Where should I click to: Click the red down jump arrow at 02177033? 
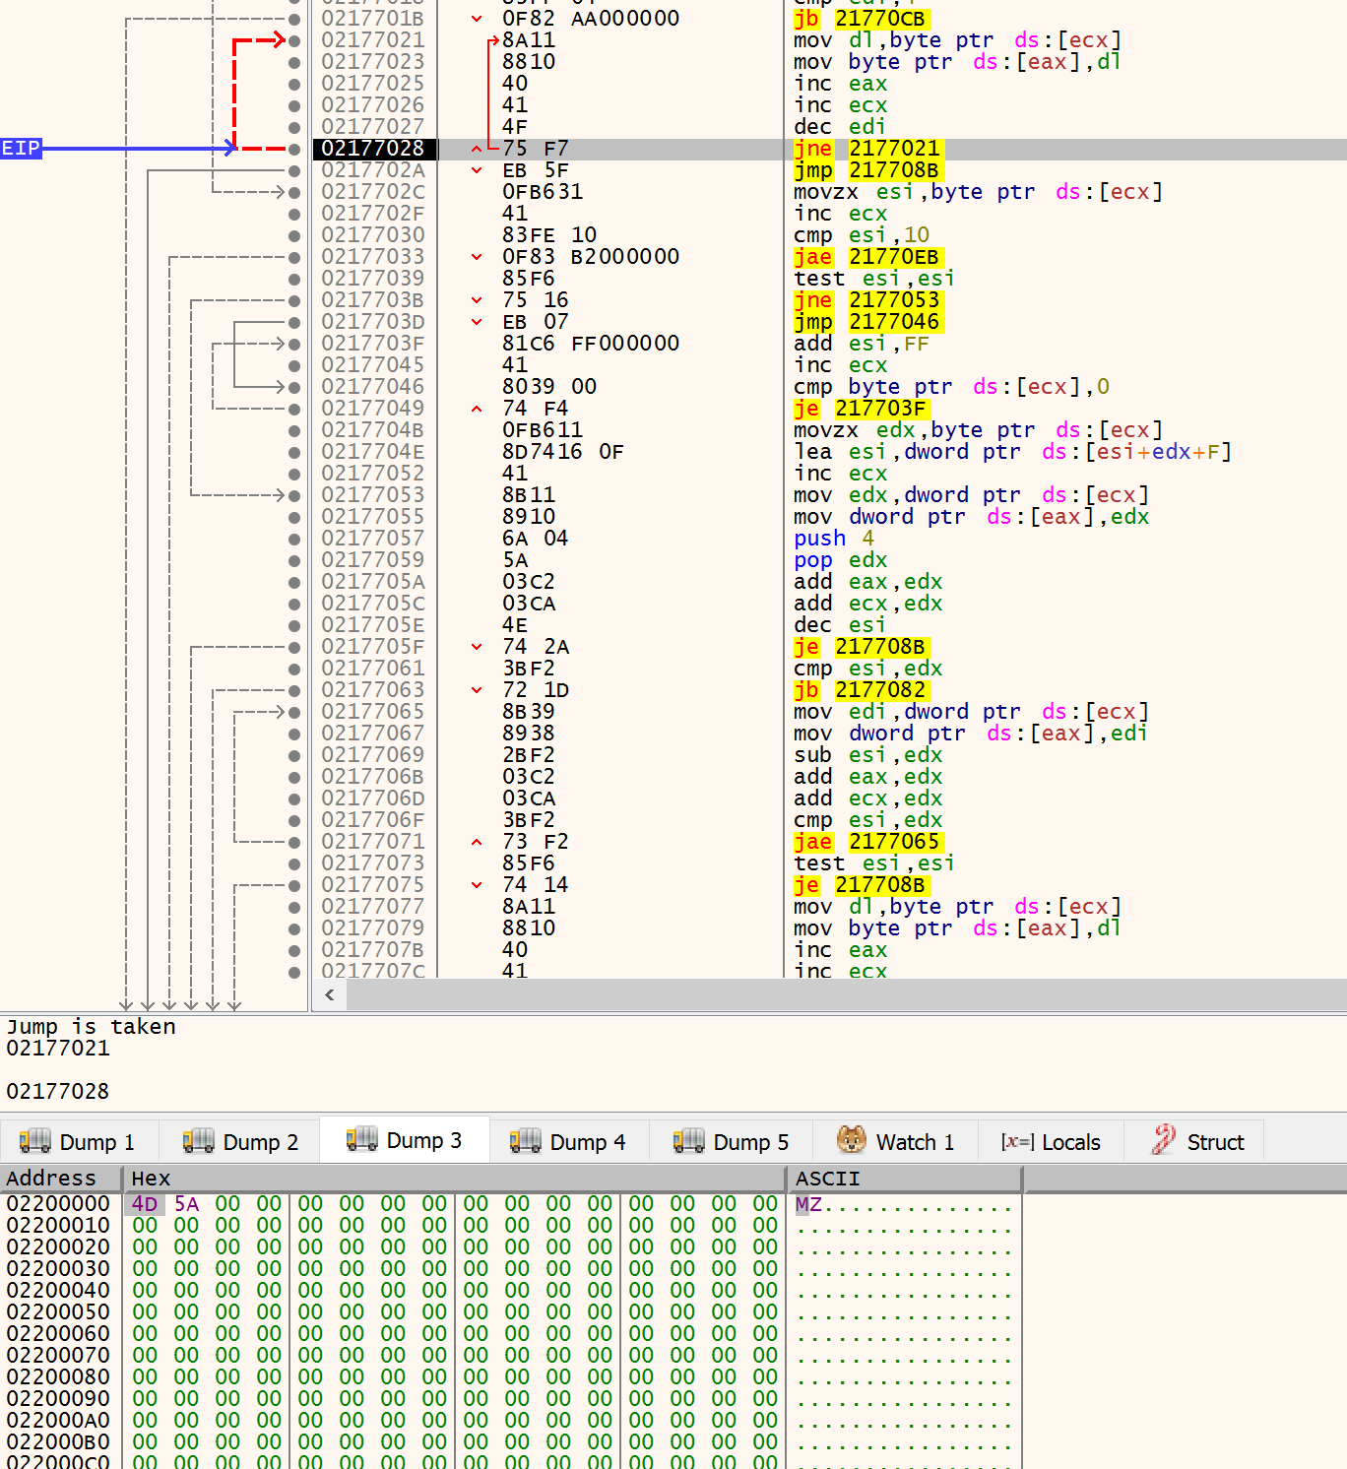tap(477, 257)
